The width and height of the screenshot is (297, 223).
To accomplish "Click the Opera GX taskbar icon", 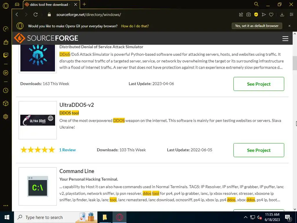I will pos(119,217).
